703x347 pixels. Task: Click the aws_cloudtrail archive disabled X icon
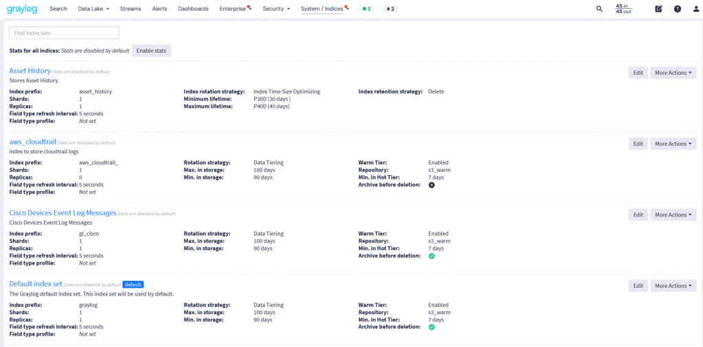coord(431,185)
